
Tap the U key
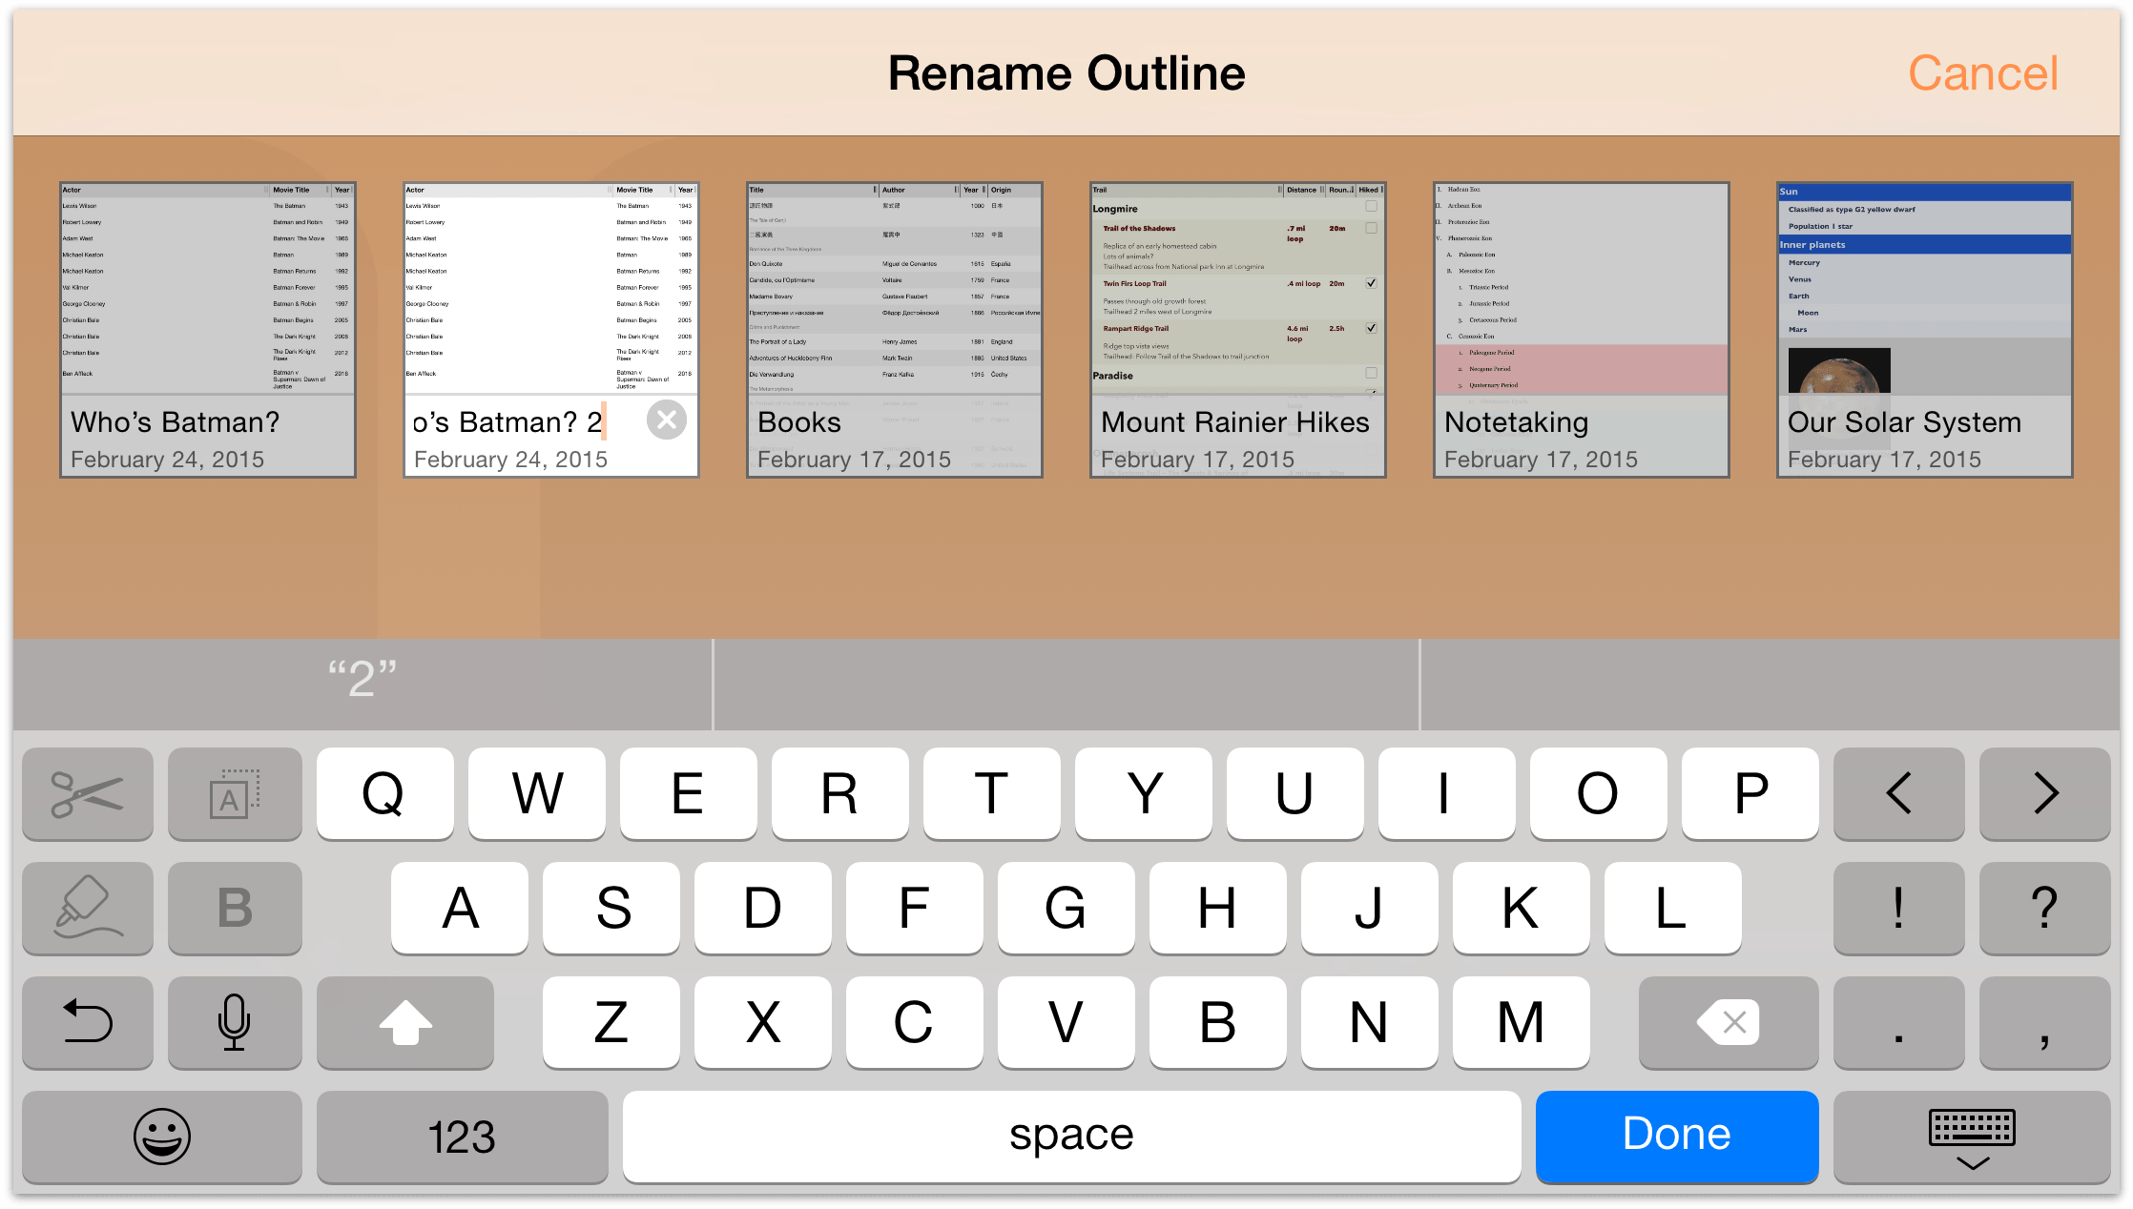point(1294,793)
